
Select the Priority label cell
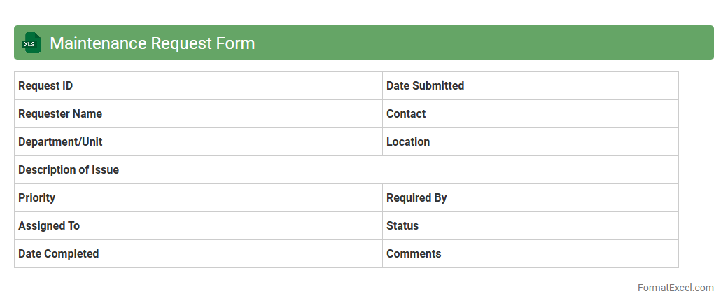point(185,198)
